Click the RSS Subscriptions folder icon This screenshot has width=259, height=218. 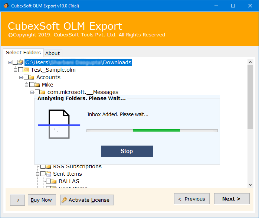click(48, 166)
